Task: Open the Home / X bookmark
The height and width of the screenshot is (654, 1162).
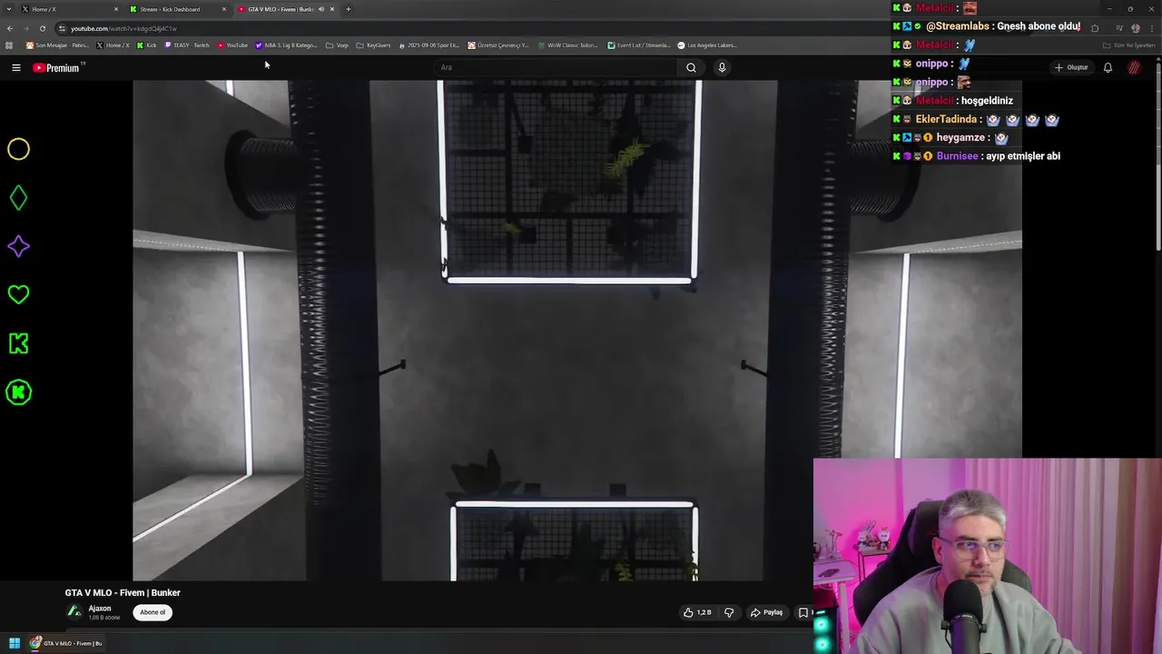Action: pyautogui.click(x=113, y=45)
